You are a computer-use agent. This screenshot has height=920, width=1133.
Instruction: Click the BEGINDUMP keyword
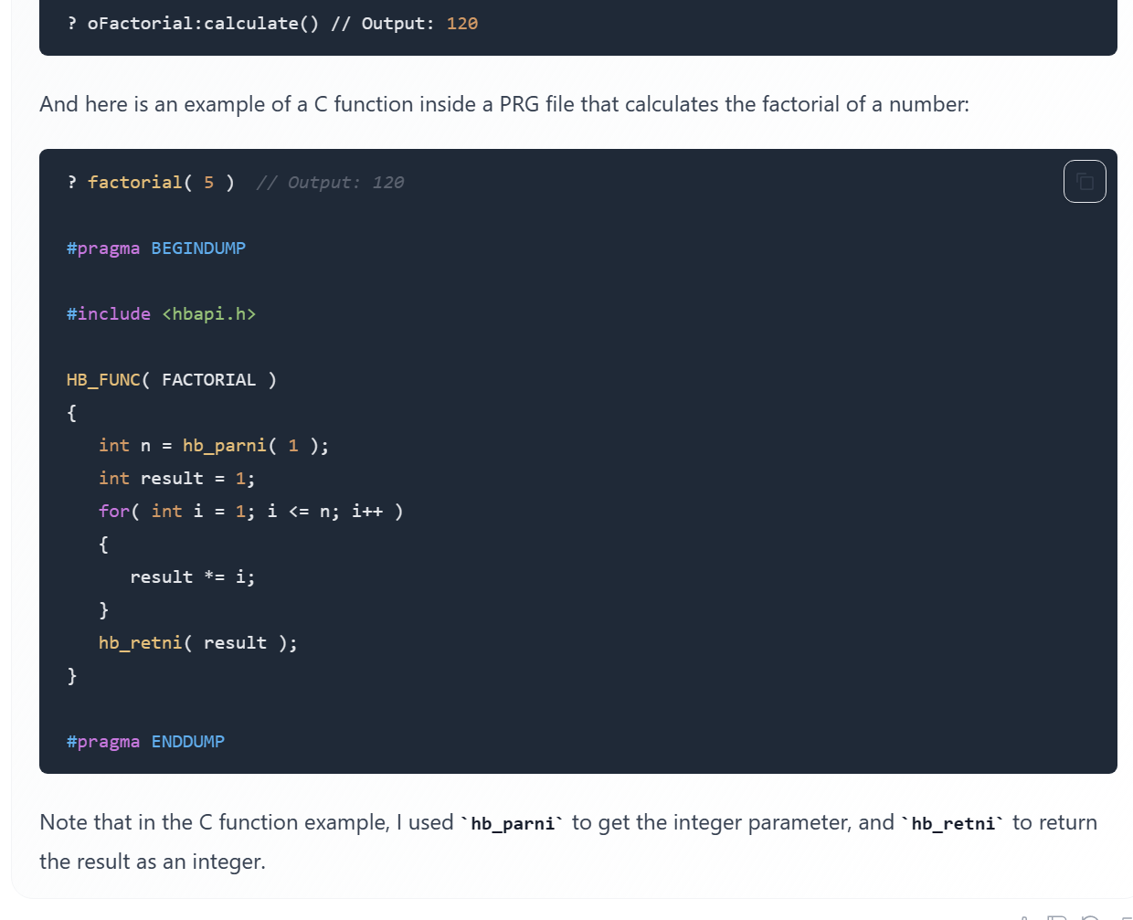[198, 249]
